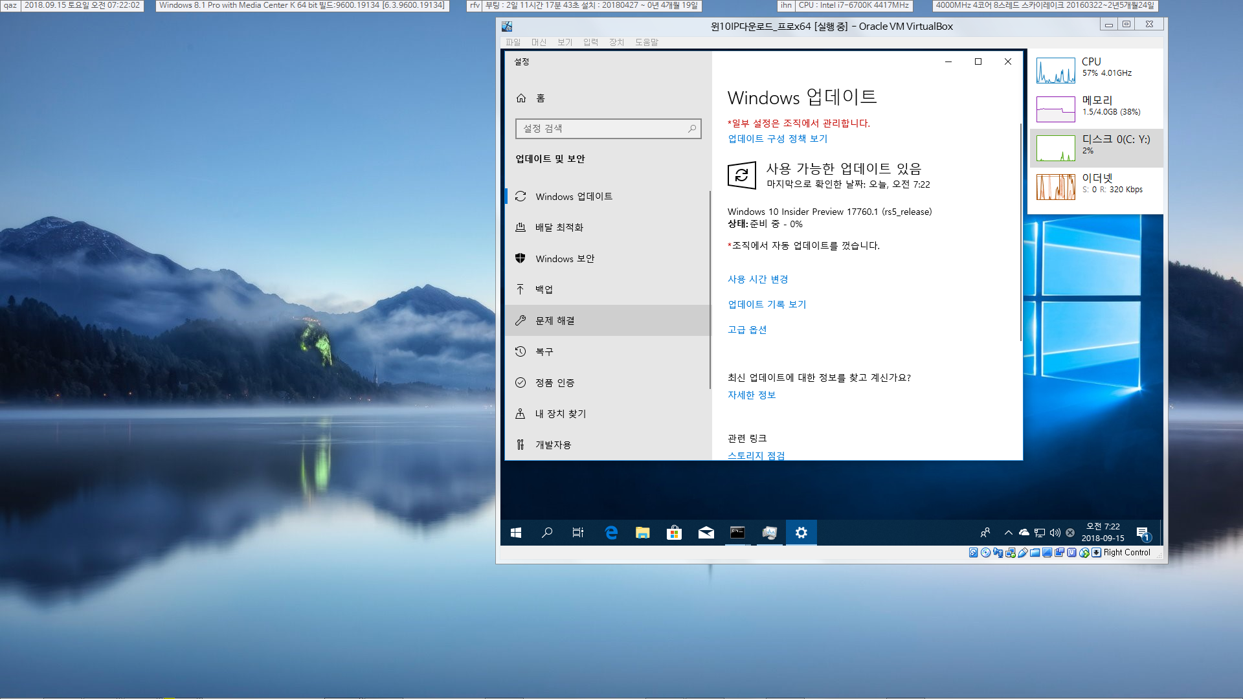Click the update refresh status icon
The height and width of the screenshot is (699, 1243).
pos(742,175)
